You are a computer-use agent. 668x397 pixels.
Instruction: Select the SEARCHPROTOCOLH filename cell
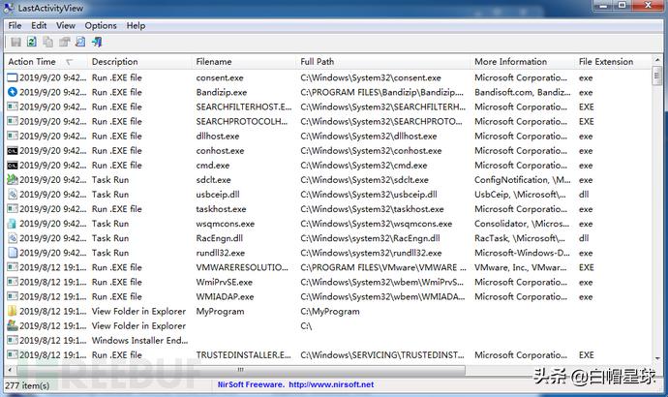click(x=242, y=121)
